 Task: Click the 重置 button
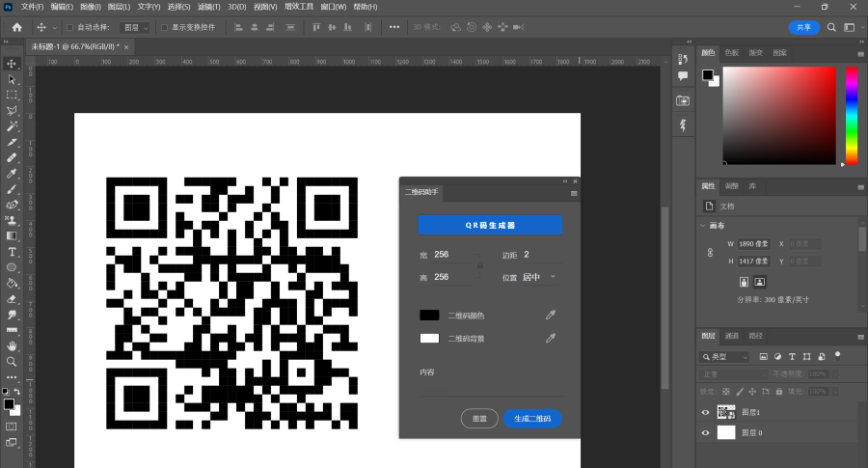click(x=479, y=419)
